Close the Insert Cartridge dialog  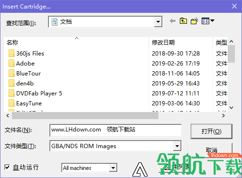tap(234, 6)
